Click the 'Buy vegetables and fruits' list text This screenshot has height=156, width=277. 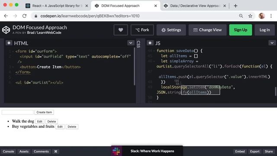[x=33, y=126]
